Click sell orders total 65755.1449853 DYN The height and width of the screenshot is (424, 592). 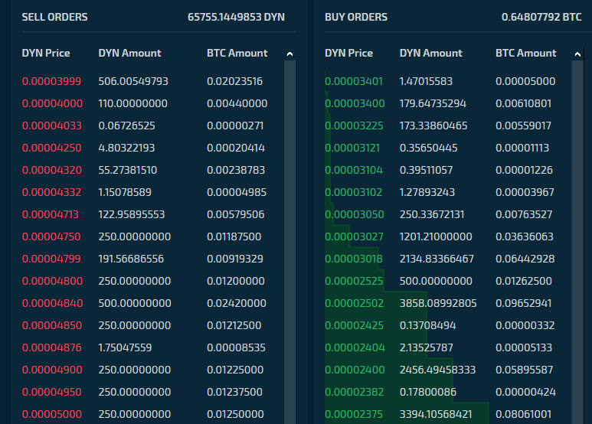(x=236, y=17)
